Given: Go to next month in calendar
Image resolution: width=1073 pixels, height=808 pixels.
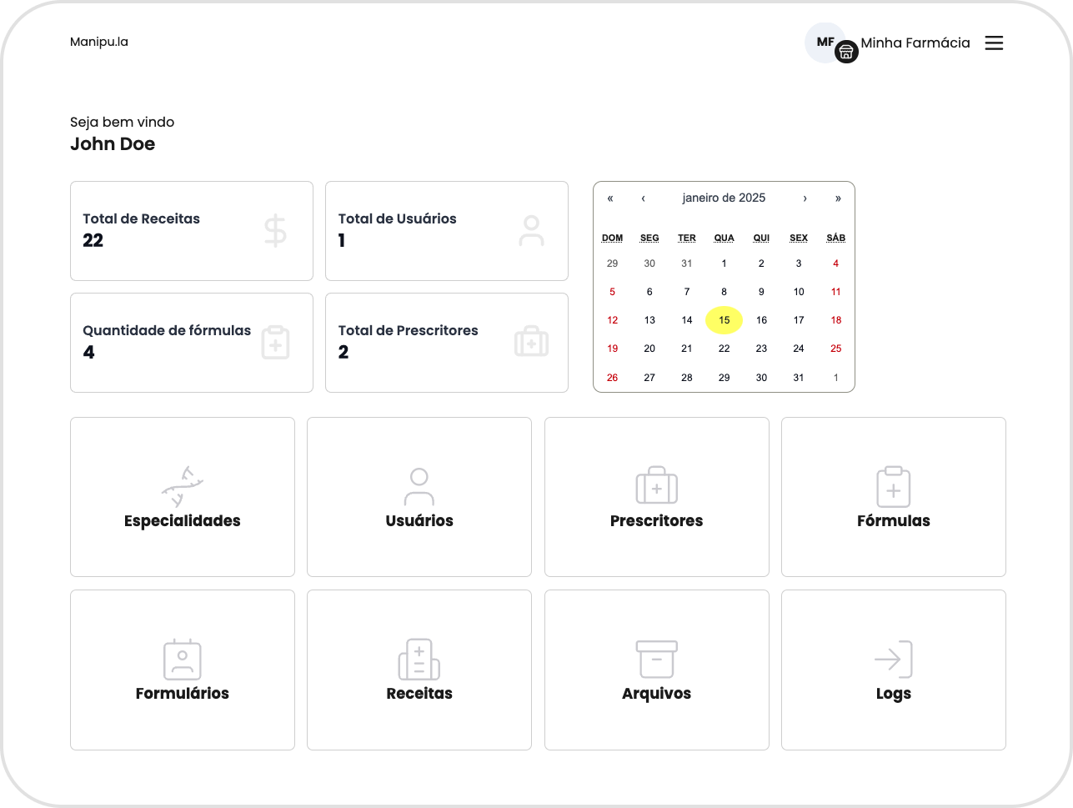Looking at the screenshot, I should point(805,198).
